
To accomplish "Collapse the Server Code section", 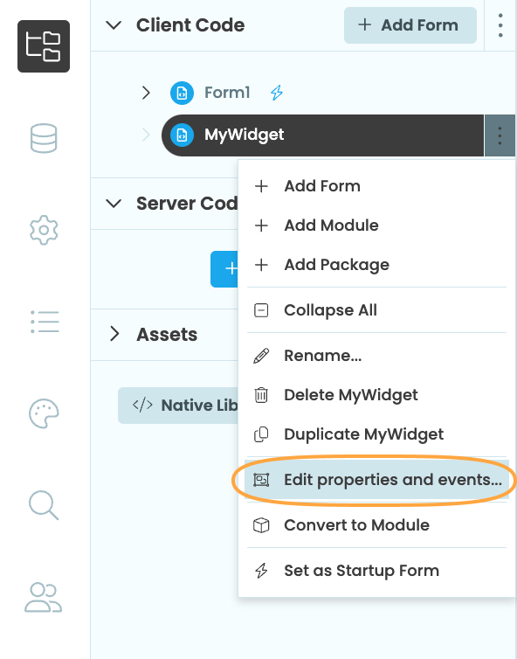I will pyautogui.click(x=114, y=204).
